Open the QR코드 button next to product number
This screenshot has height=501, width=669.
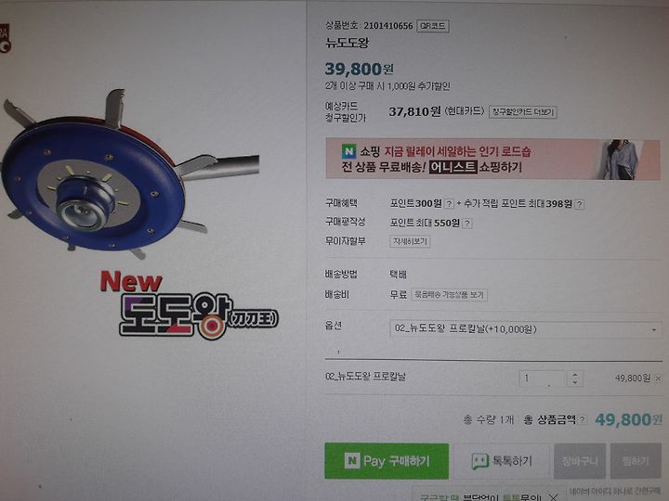433,26
